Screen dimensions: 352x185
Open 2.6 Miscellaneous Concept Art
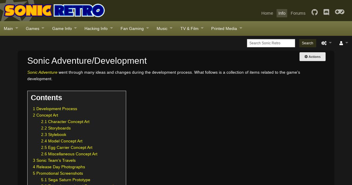69,154
